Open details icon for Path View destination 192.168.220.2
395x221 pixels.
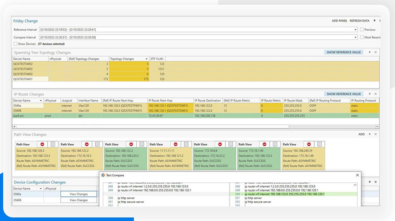[x=142, y=144]
